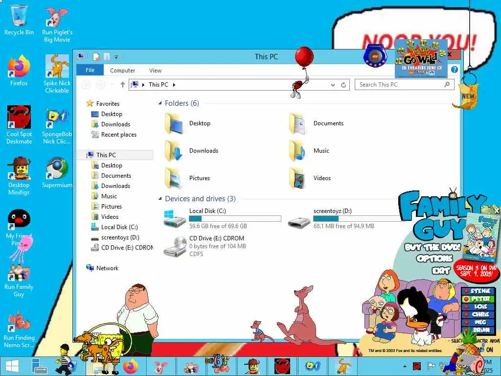The image size is (501, 376).
Task: Open Spike Nick Clickable desktop shortcut
Action: [57, 73]
